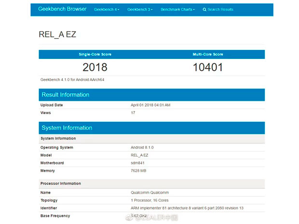
Task: Click the Processor Information subheading
Action: tap(61, 183)
